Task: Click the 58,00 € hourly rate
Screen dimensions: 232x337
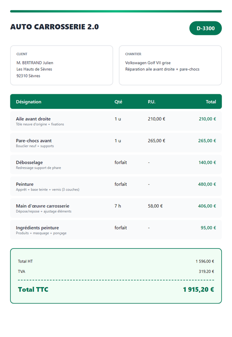Action: (155, 206)
